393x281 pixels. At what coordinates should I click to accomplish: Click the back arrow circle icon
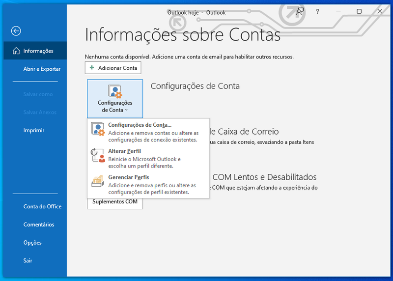[x=16, y=31]
